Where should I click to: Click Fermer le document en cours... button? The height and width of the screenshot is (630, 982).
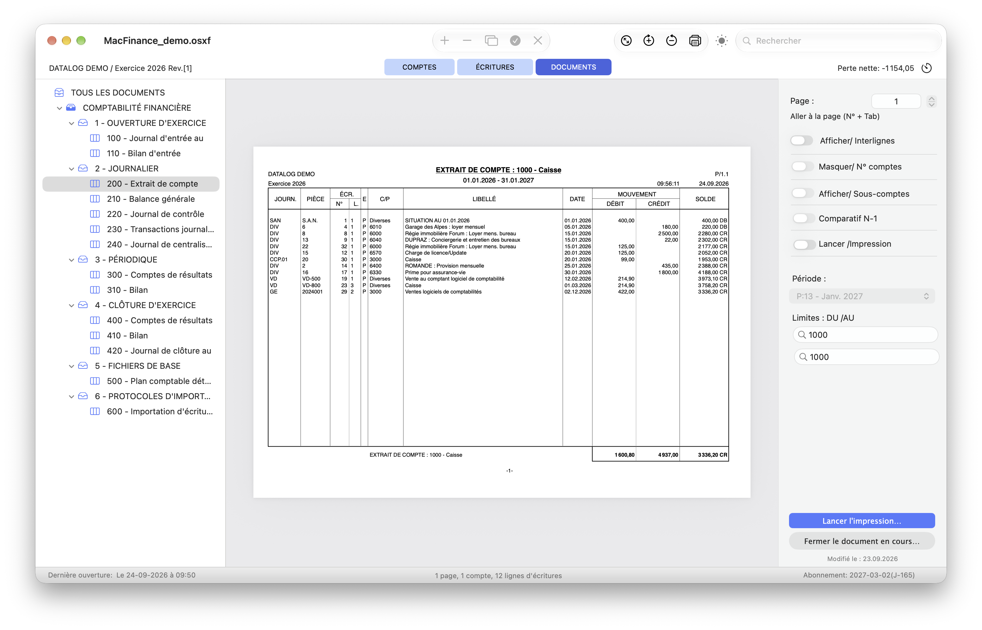coord(862,541)
